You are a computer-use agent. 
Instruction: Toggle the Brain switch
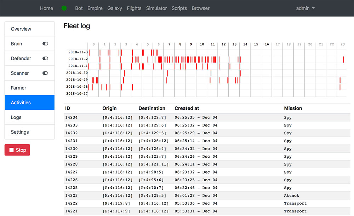click(x=45, y=44)
